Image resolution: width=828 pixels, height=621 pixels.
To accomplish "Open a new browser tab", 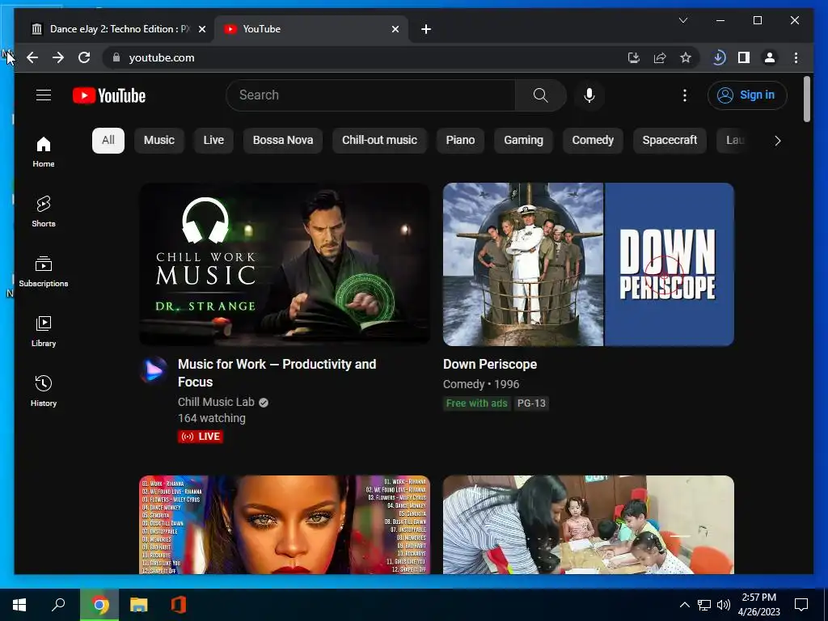I will 426,29.
